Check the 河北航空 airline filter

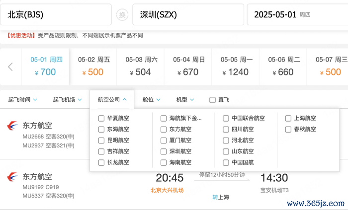[x=226, y=141]
